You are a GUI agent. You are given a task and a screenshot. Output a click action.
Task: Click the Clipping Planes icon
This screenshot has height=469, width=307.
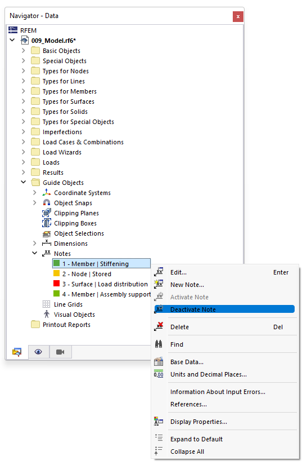(47, 213)
